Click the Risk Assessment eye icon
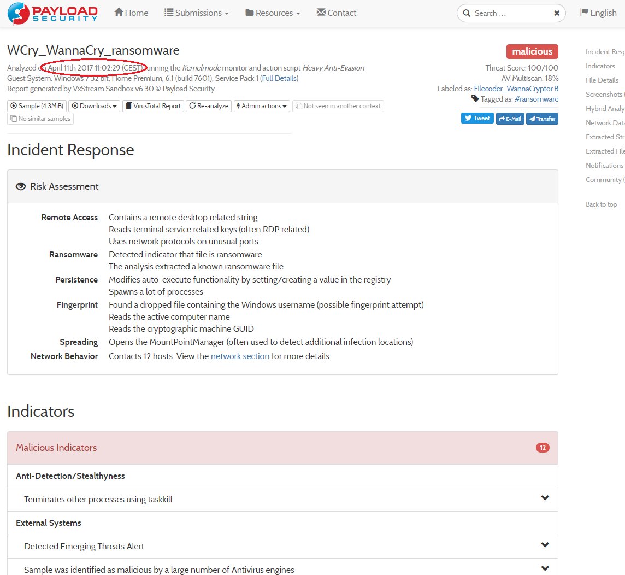Viewport: 625px width, 575px height. click(21, 186)
